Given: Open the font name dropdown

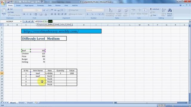Looking at the screenshot, I should [35, 10].
